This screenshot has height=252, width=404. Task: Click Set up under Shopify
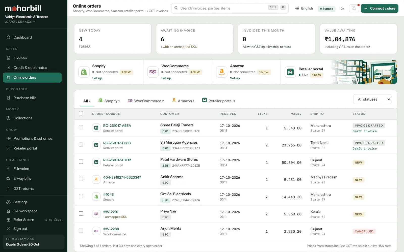point(97,78)
